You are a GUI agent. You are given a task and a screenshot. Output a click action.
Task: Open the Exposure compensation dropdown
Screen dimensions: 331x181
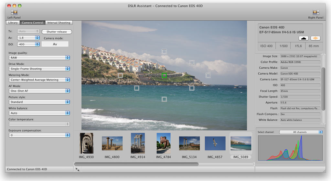(x=39, y=135)
